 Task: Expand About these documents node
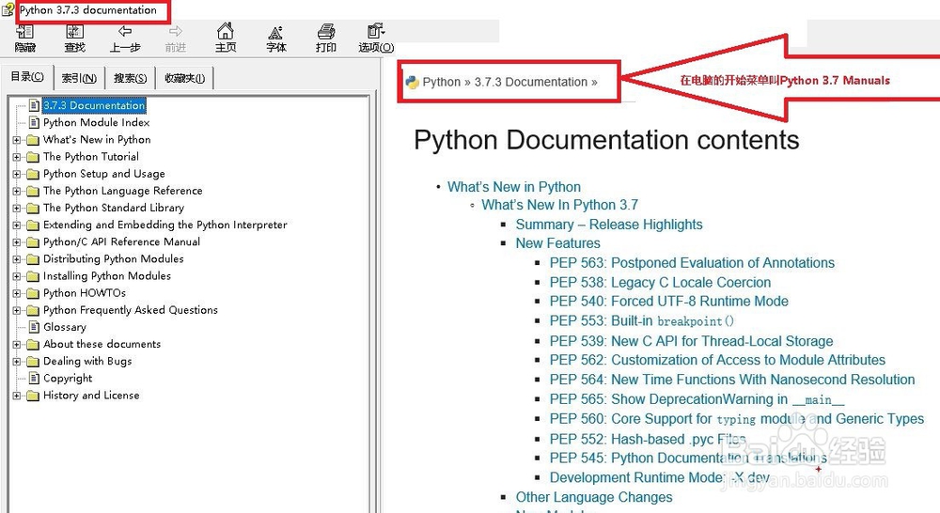(17, 345)
